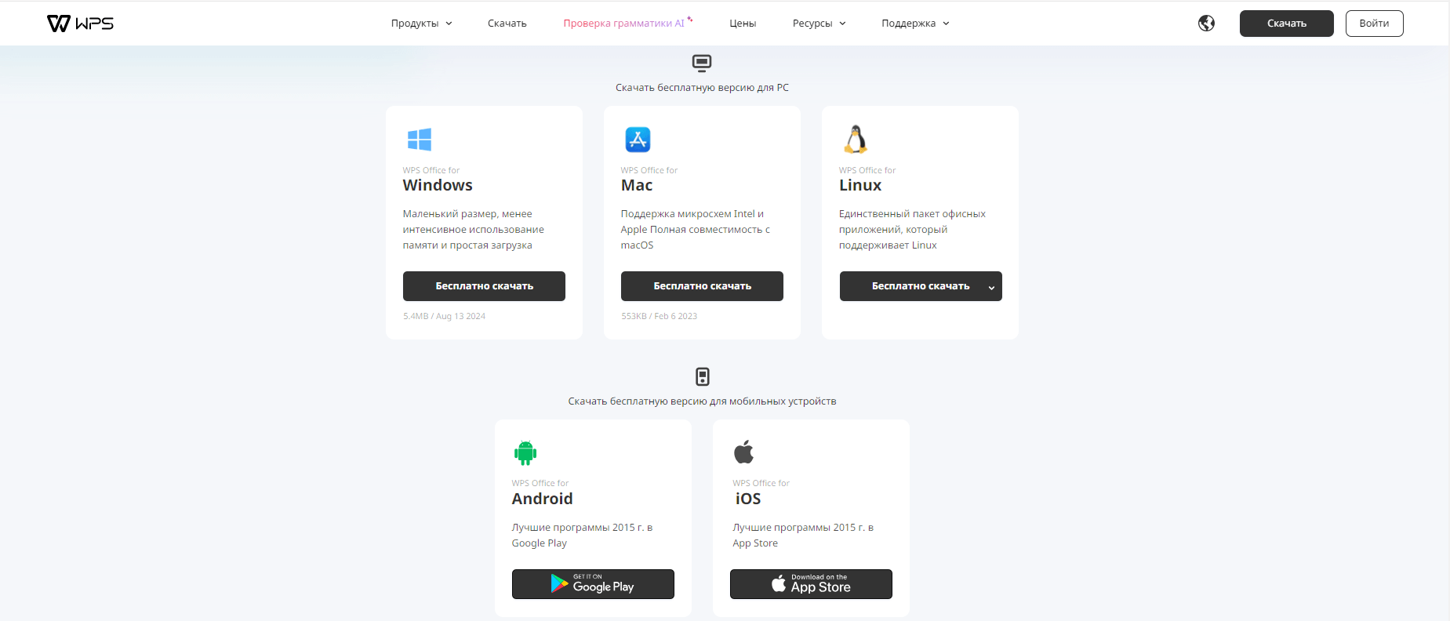
Task: Click the dark Скачать header button
Action: pyautogui.click(x=1286, y=24)
